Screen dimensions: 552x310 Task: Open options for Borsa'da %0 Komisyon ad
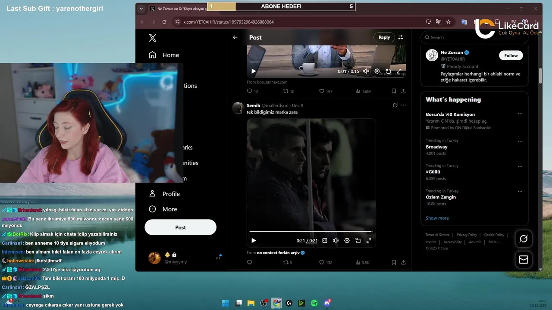point(520,114)
